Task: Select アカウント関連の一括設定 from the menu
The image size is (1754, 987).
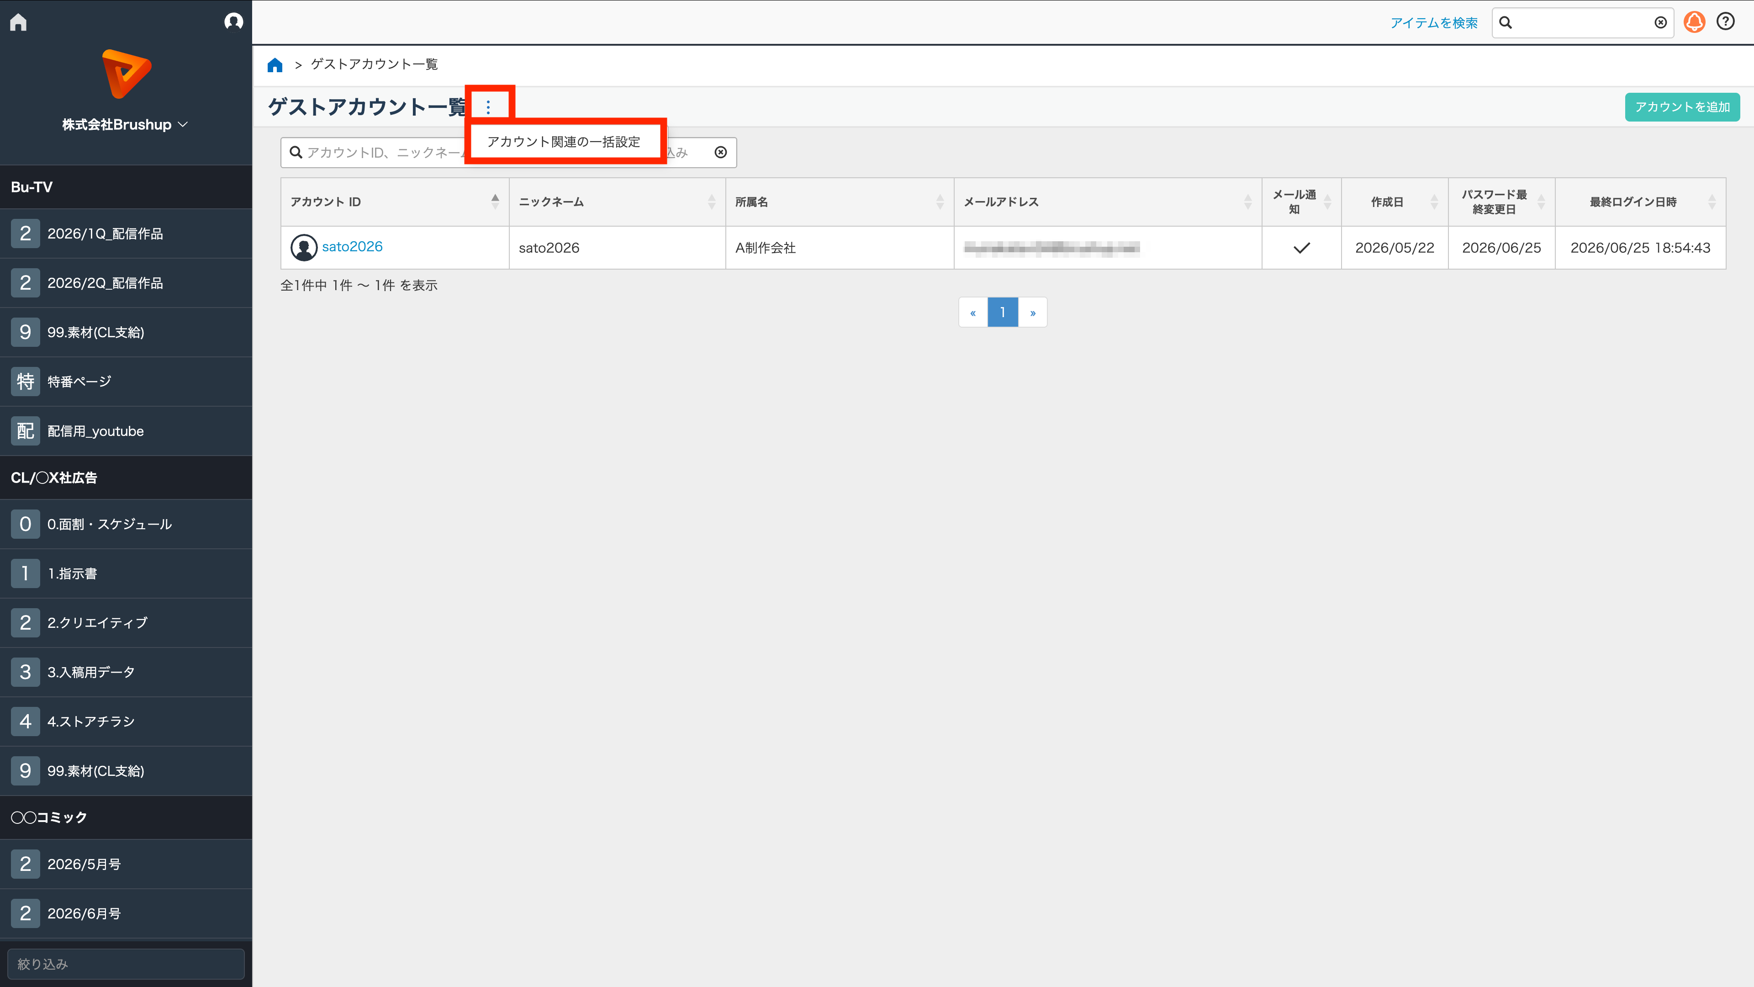Action: coord(563,142)
